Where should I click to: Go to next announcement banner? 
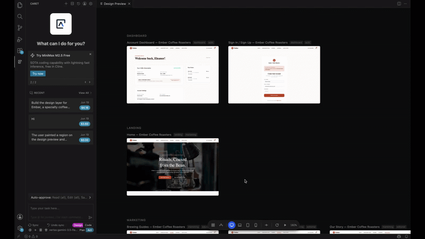[x=90, y=82]
